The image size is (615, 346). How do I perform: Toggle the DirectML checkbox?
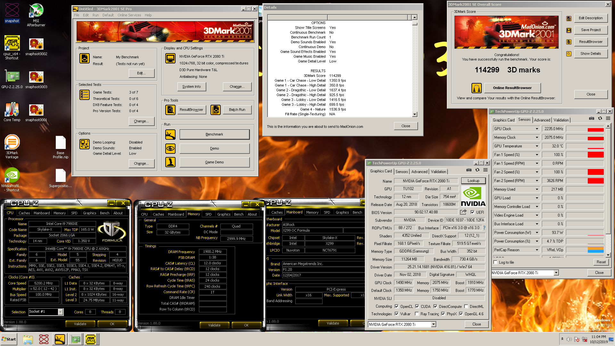pos(466,306)
